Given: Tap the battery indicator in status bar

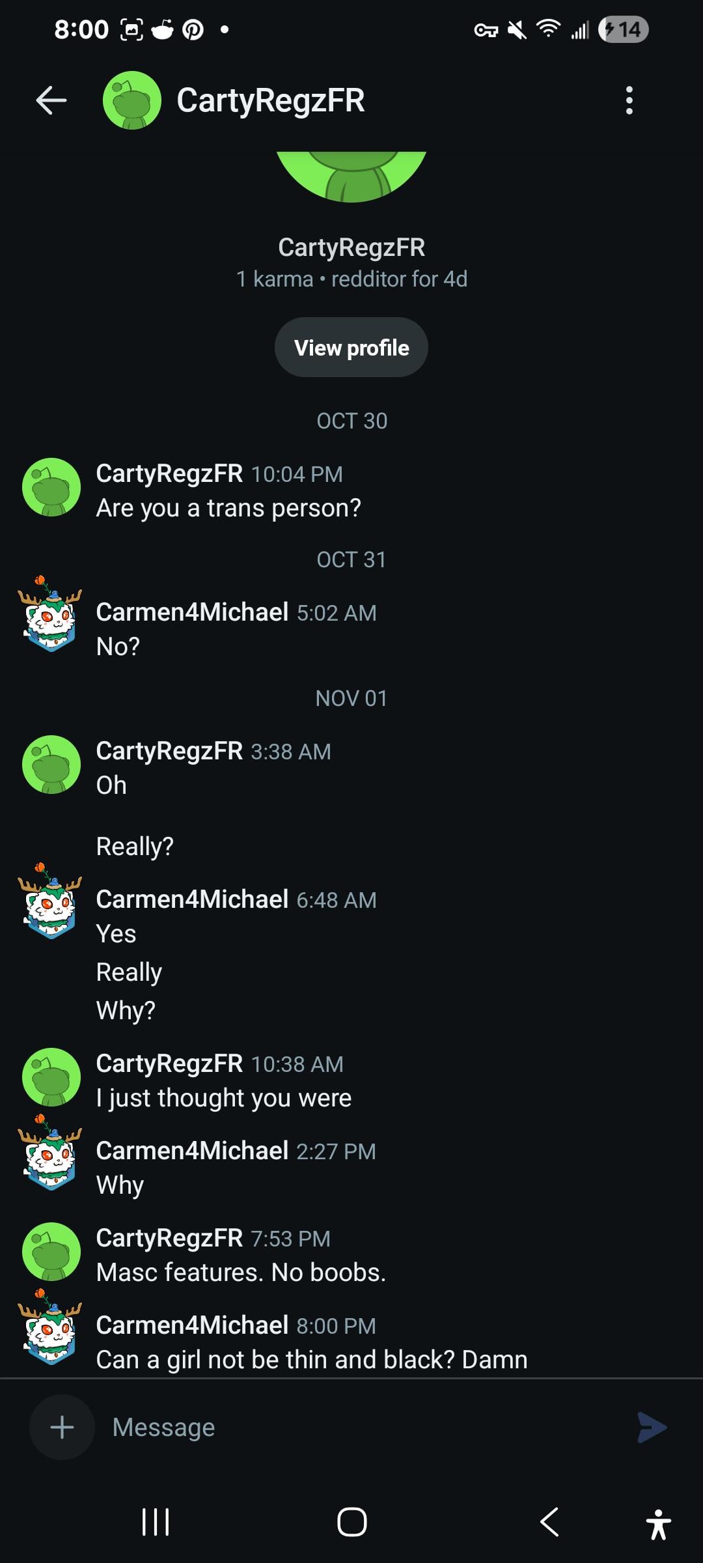Looking at the screenshot, I should (624, 29).
